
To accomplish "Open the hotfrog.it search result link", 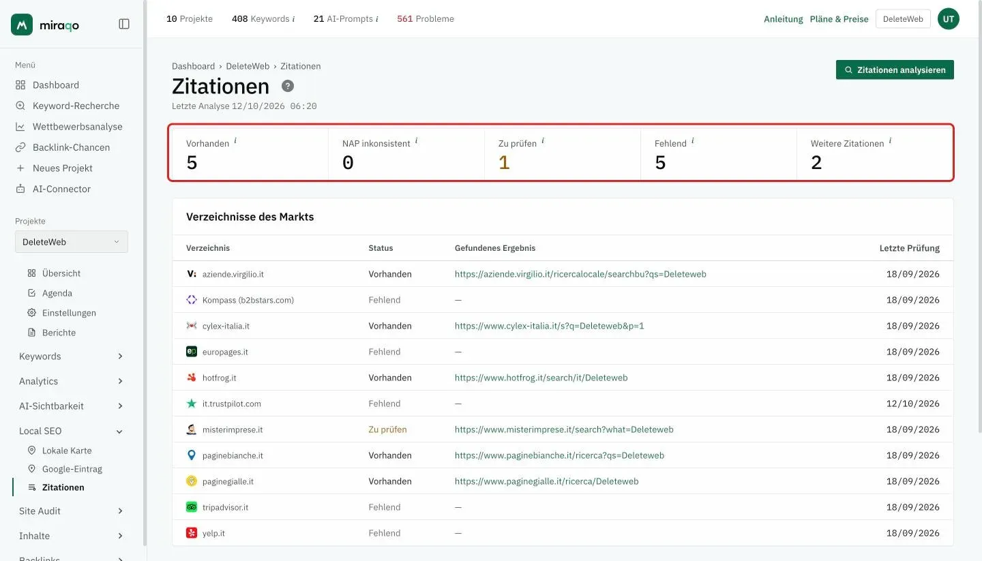I will (541, 378).
